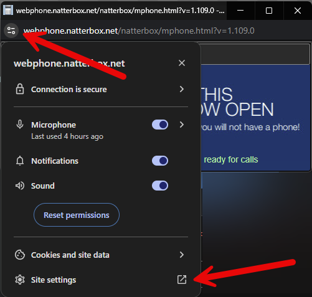The image size is (312, 297).
Task: Expand the Microphone settings chevron
Action: tap(182, 125)
